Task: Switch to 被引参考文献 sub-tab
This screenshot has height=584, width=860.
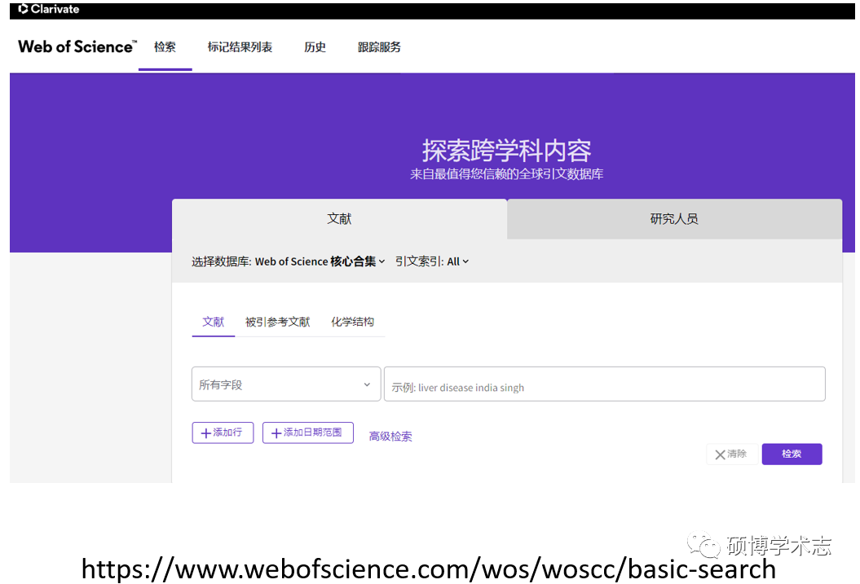Action: coord(277,322)
